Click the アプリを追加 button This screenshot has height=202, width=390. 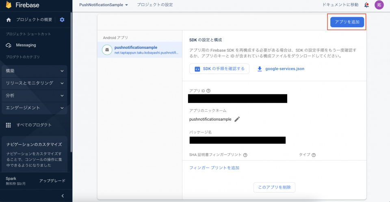point(347,22)
